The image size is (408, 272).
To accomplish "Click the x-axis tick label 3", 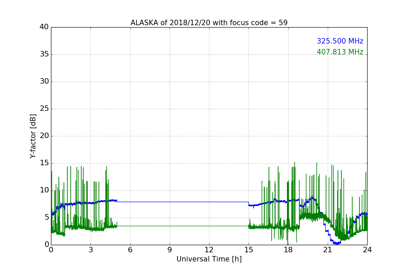I will tap(90, 250).
